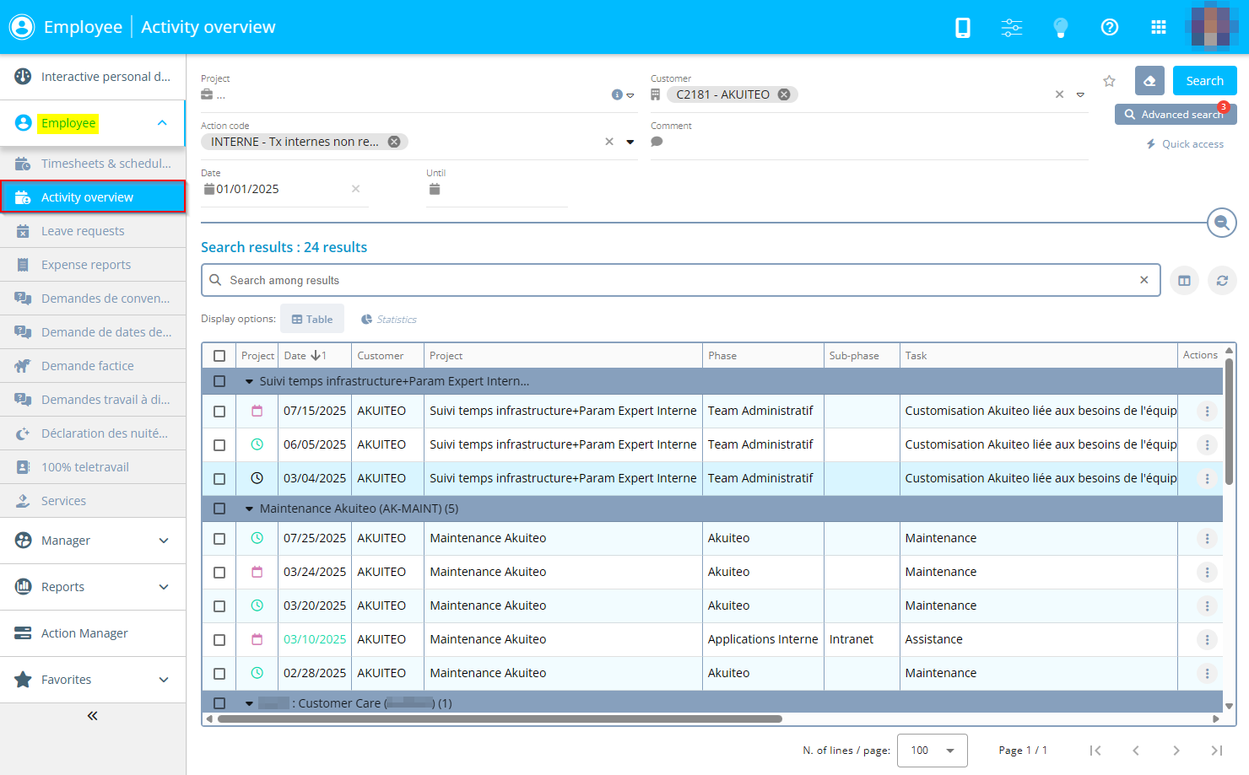
Task: Click the star icon to favorite search
Action: 1109,81
